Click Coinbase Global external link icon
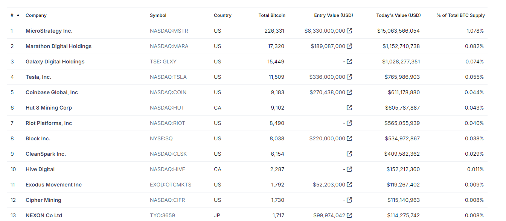Screen dimensions: 506x221 (x=349, y=92)
